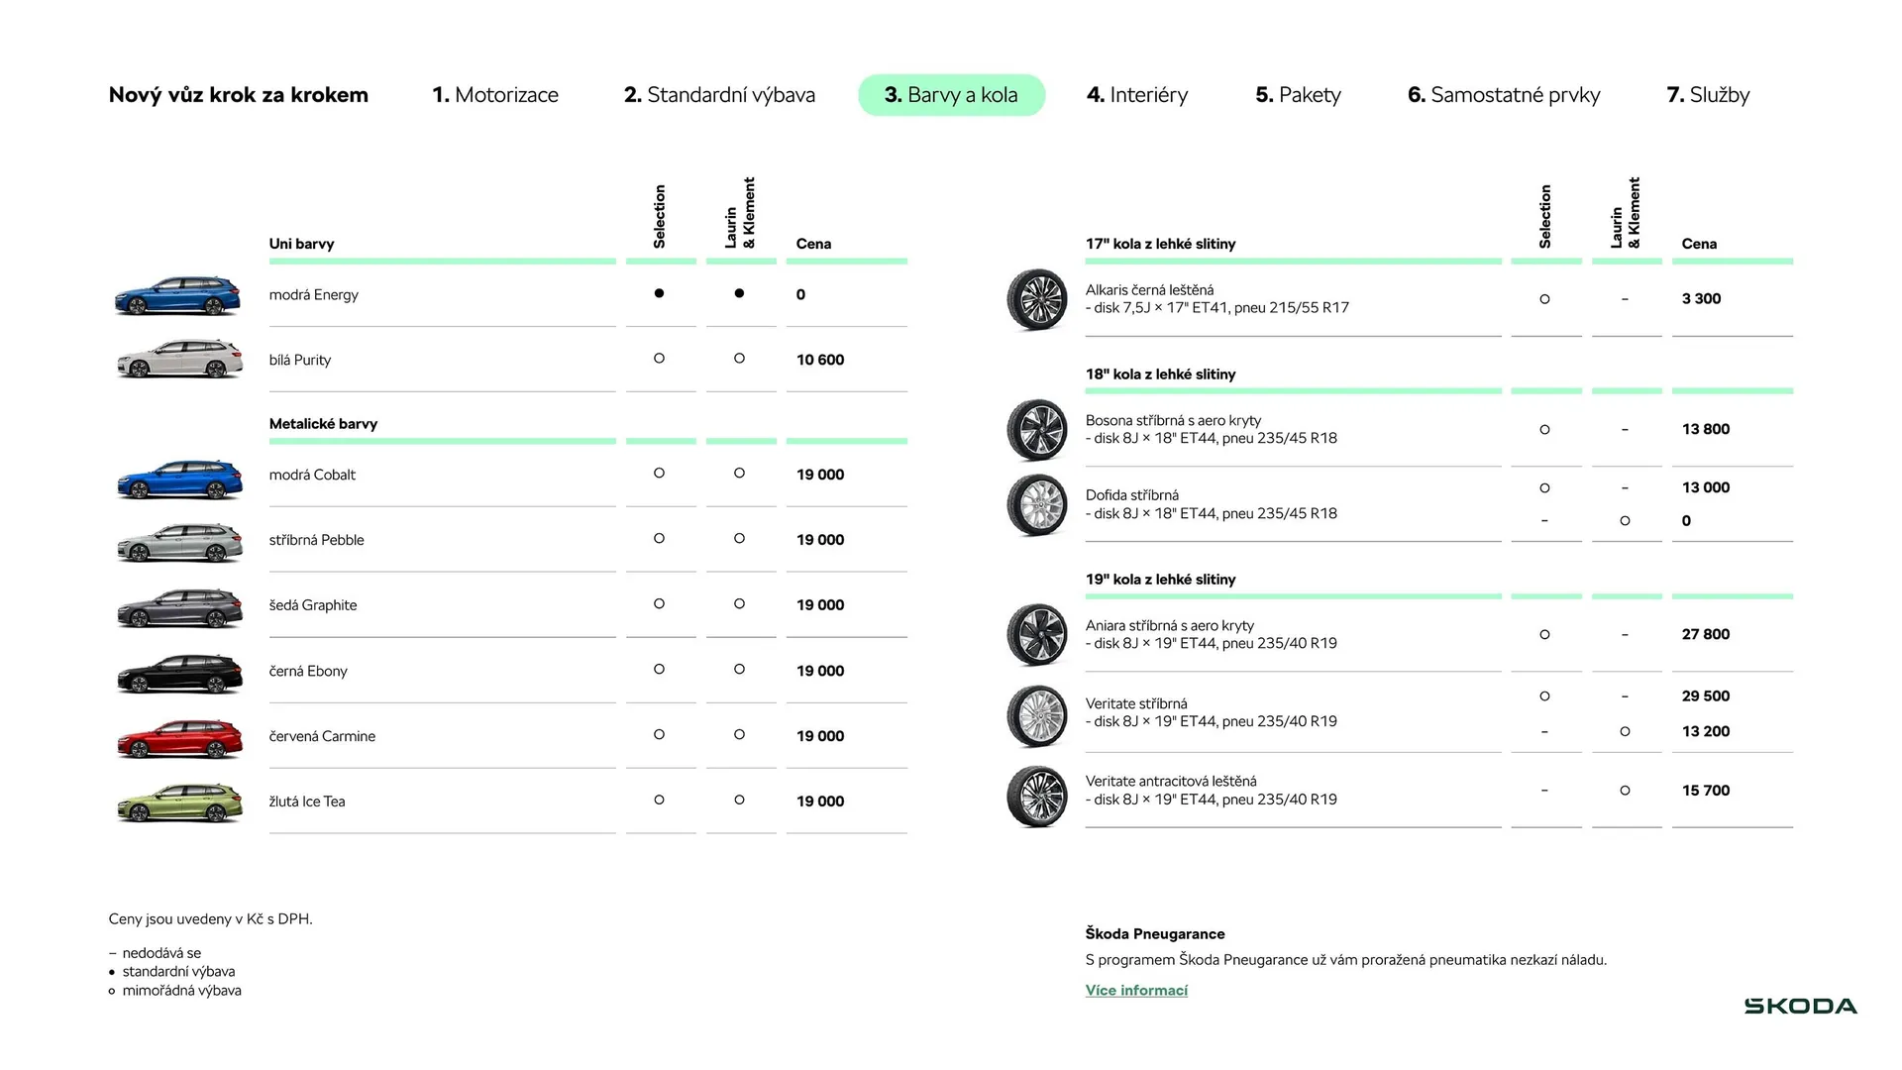1902x1070 pixels.
Task: Go to the 4. Interiéry tab
Action: click(x=1137, y=95)
